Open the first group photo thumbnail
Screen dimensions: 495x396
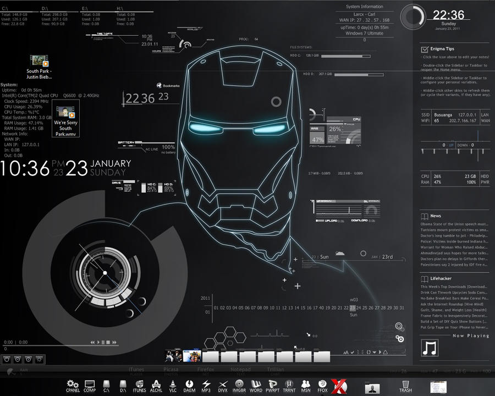point(173,356)
